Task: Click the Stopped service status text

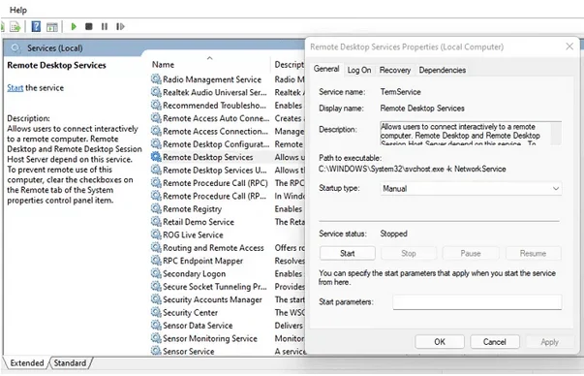Action: point(393,234)
